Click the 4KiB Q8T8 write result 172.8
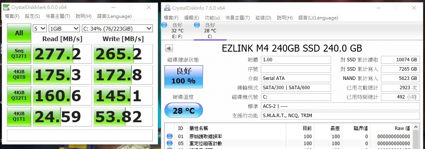This screenshot has height=149, width=425. tap(123, 75)
